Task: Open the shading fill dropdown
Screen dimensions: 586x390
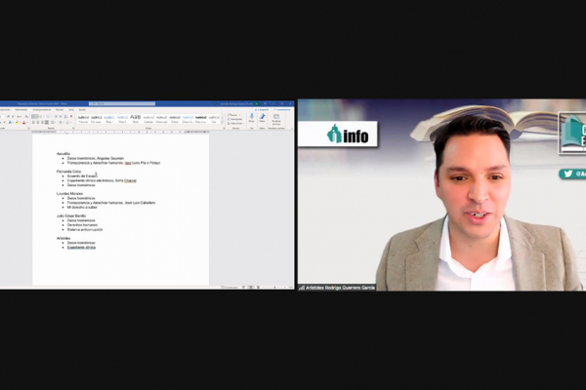Action: pos(62,123)
